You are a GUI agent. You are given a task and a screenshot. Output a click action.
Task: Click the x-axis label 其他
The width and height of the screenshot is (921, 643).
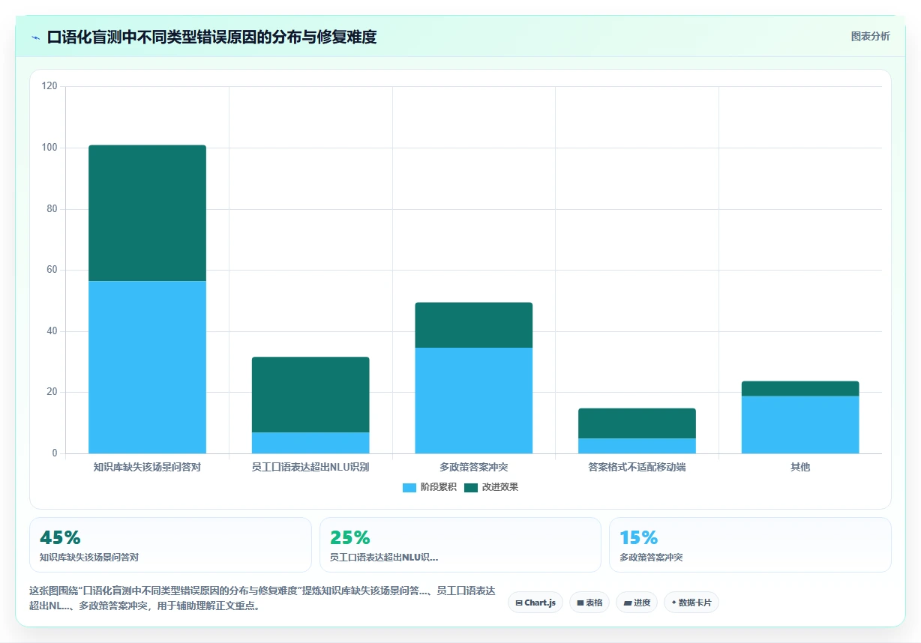click(800, 467)
